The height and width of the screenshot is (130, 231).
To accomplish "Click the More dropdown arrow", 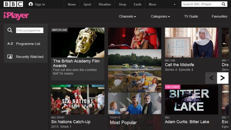I will tap(175, 4).
